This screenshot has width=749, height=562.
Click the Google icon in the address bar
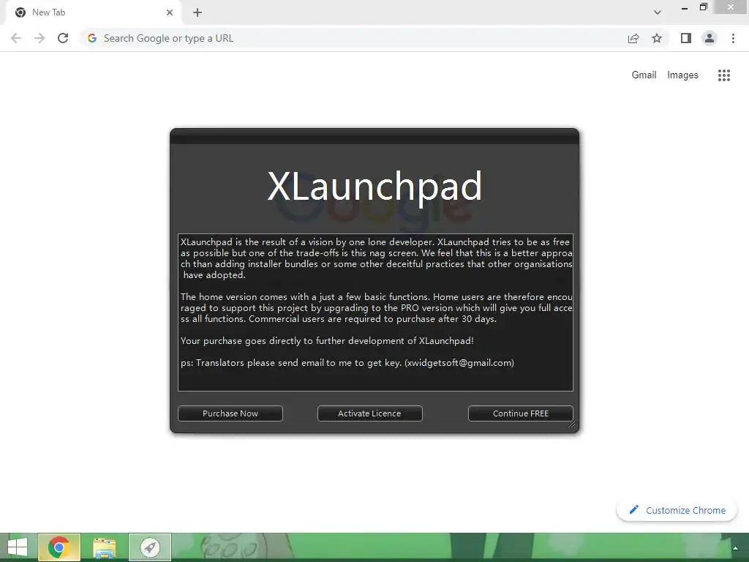(x=92, y=38)
